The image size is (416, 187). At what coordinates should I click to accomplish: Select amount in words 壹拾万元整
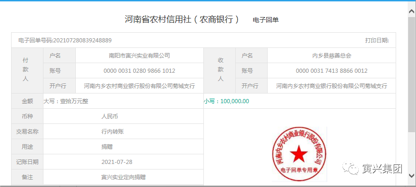pyautogui.click(x=74, y=101)
